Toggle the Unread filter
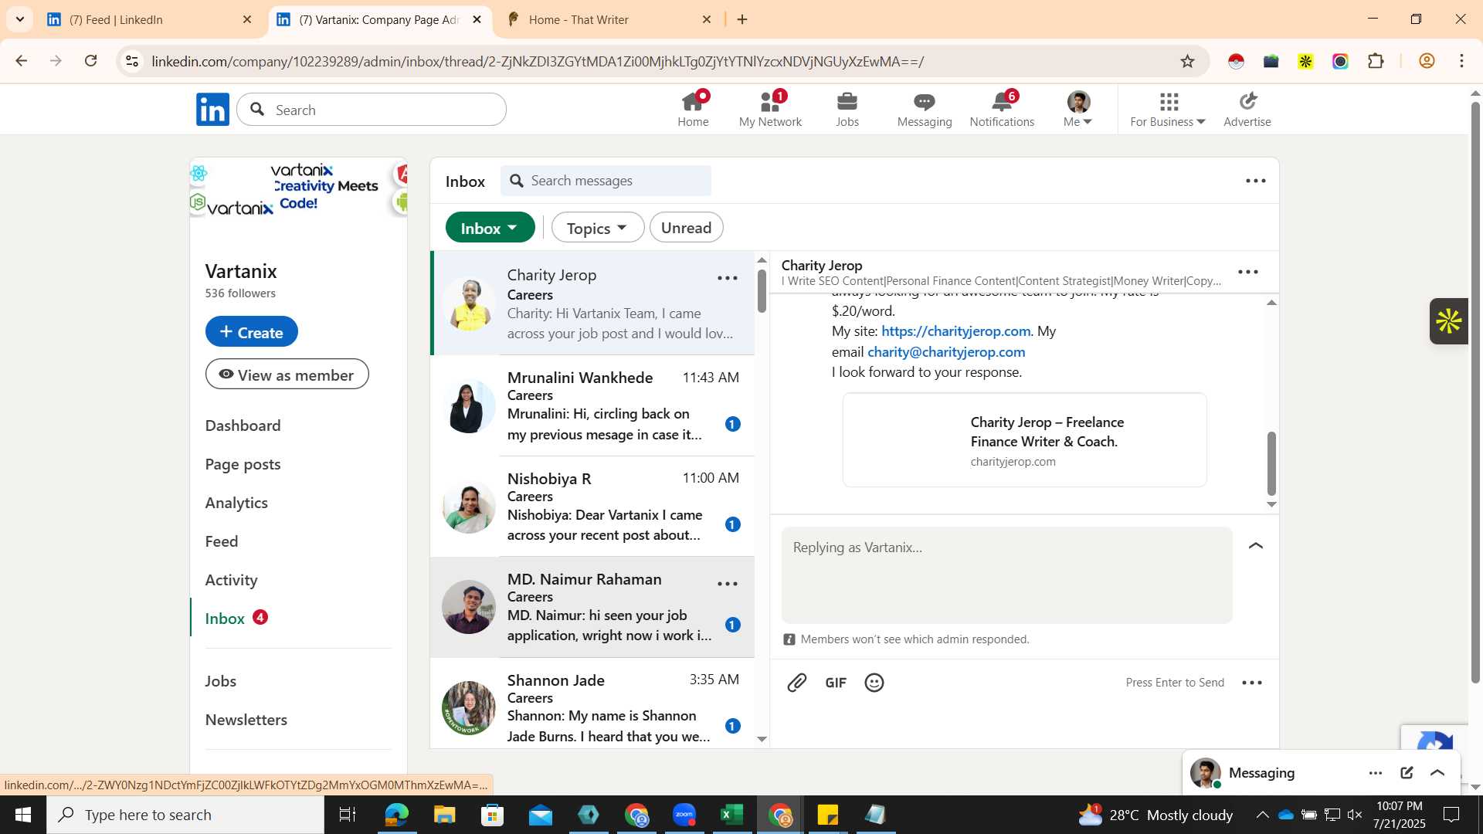1483x834 pixels. point(686,228)
